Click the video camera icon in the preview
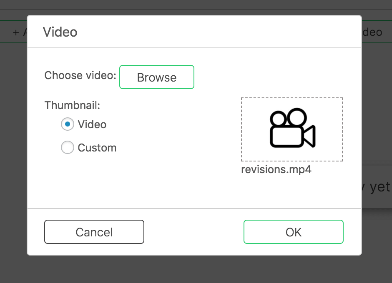The width and height of the screenshot is (392, 283). click(x=292, y=129)
